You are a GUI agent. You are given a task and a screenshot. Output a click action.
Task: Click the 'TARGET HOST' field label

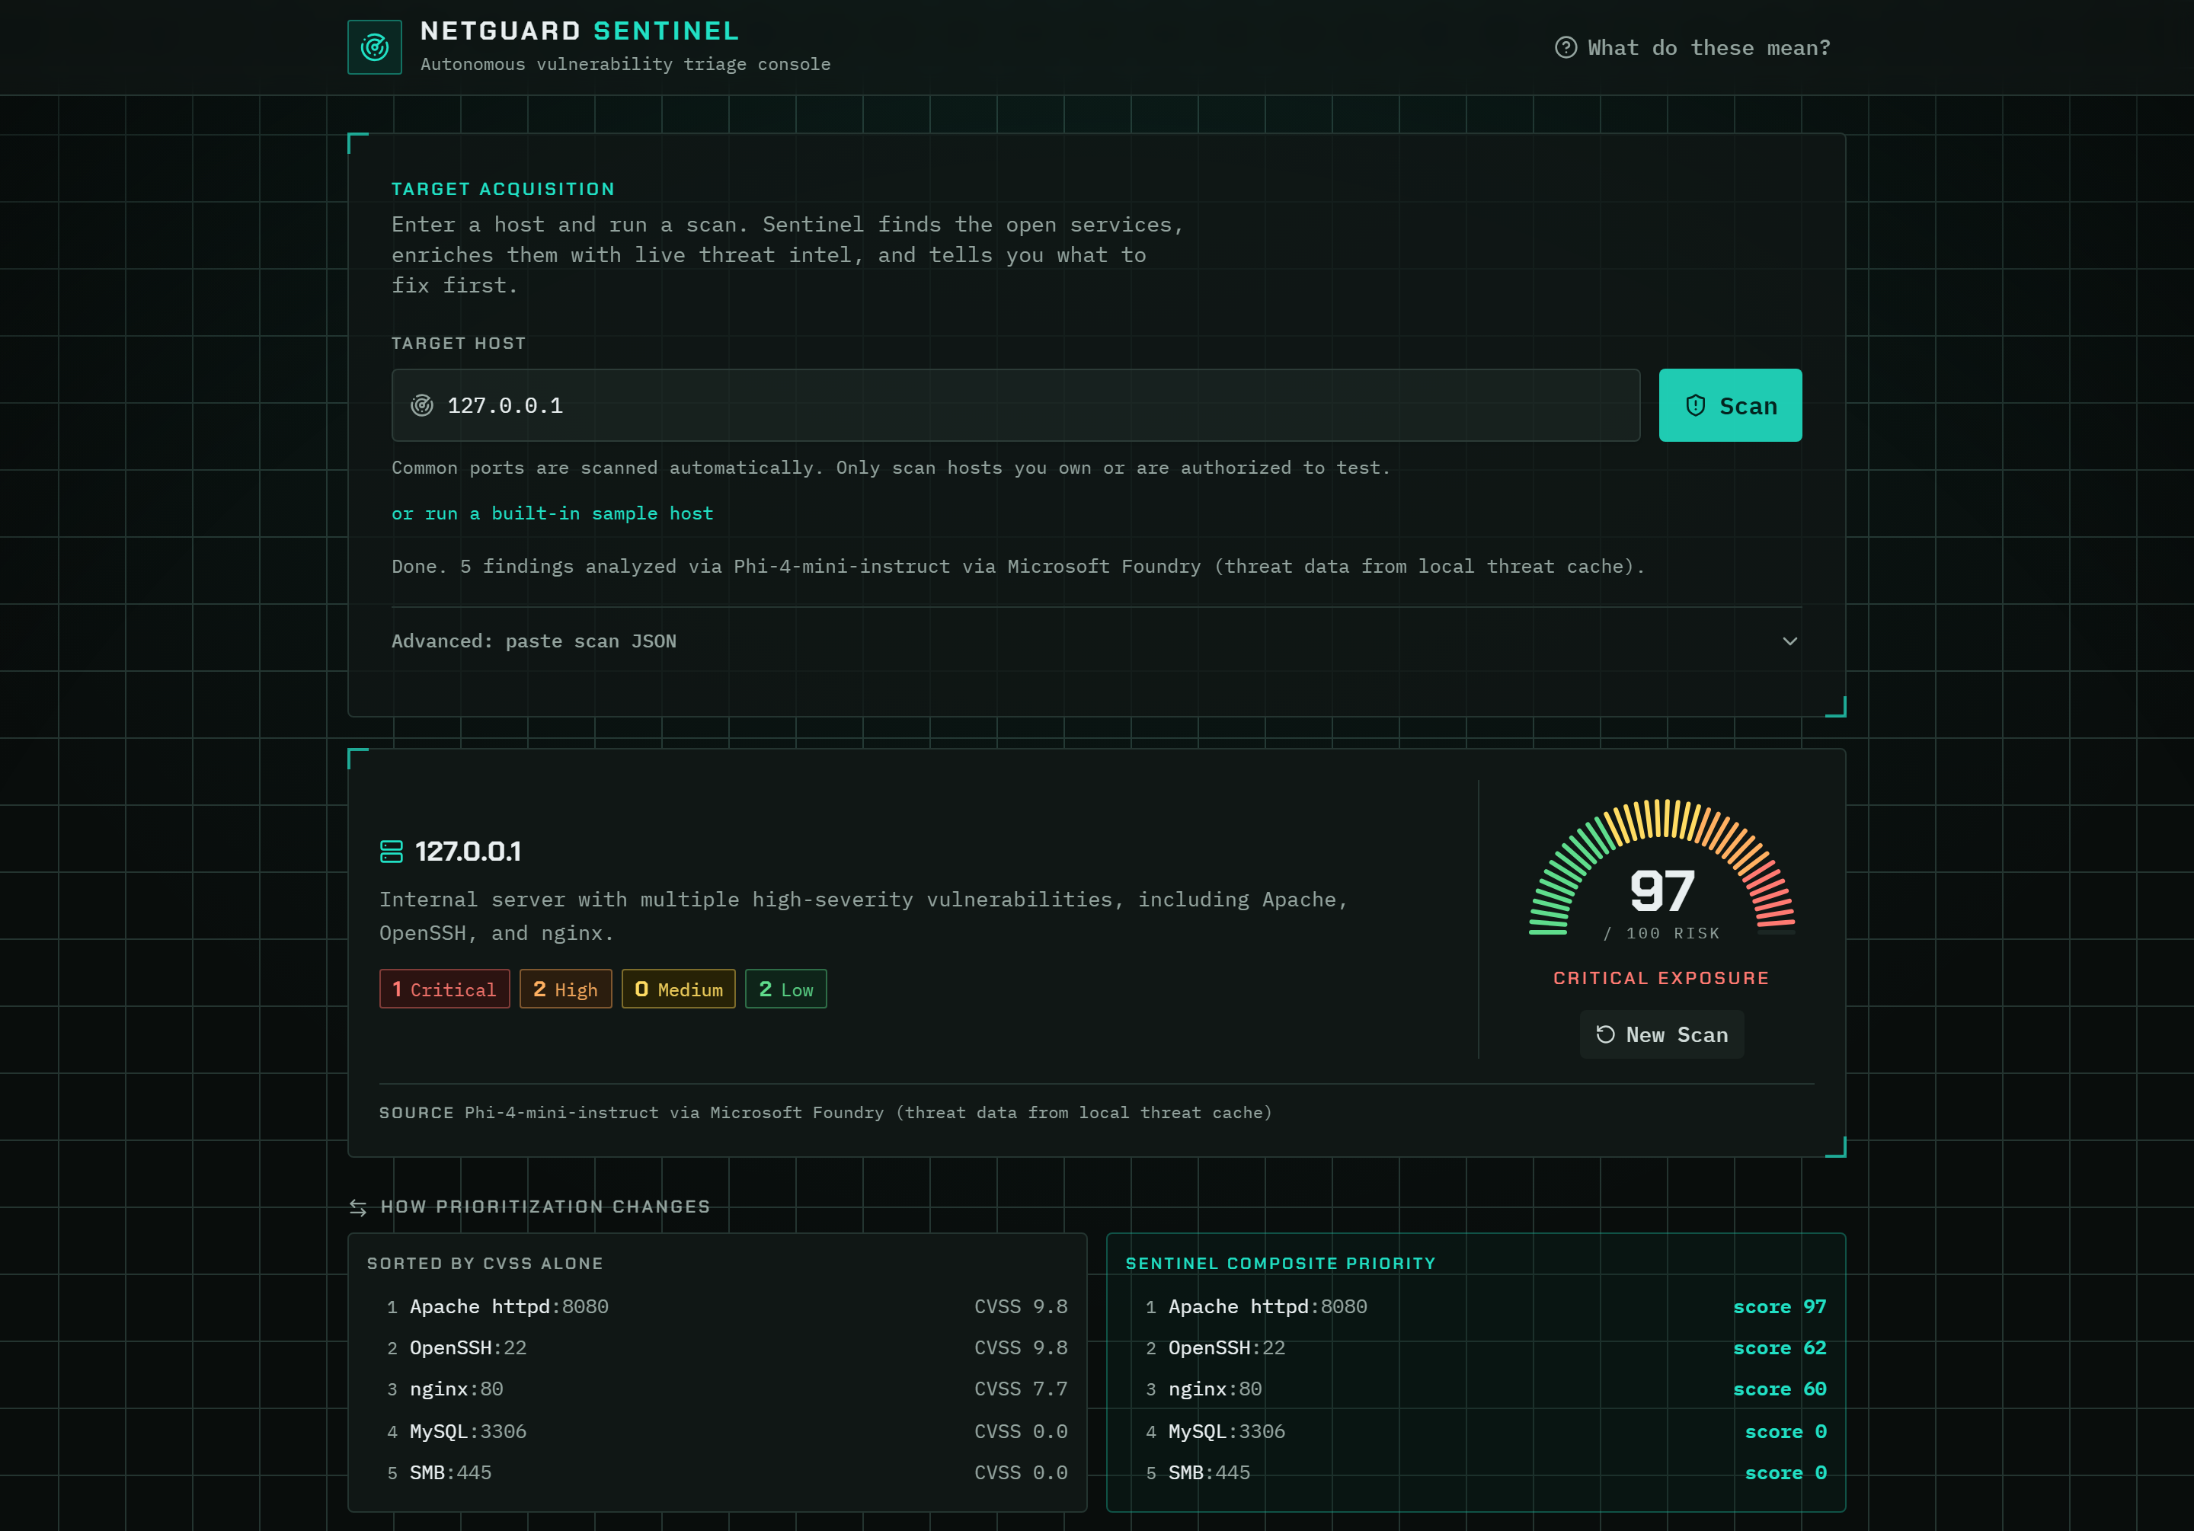pos(459,343)
